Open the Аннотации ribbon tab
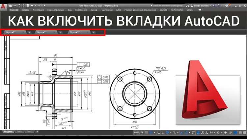 click(x=38, y=10)
